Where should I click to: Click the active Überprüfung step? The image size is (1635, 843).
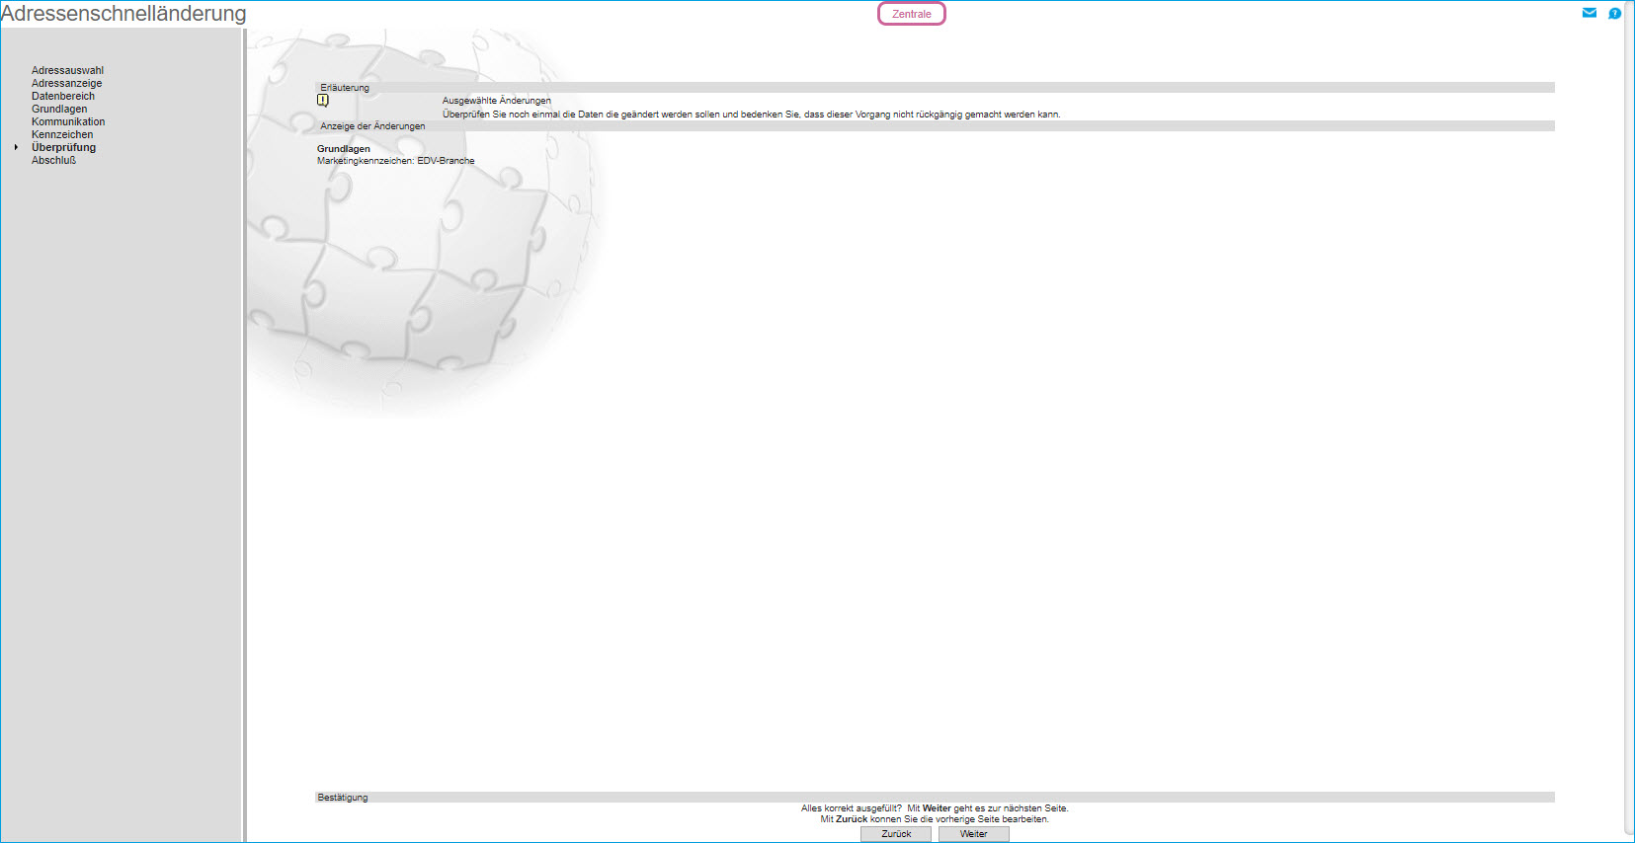coord(63,147)
